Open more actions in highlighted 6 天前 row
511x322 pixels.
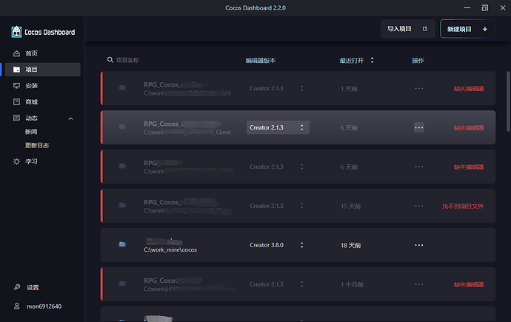pos(418,127)
